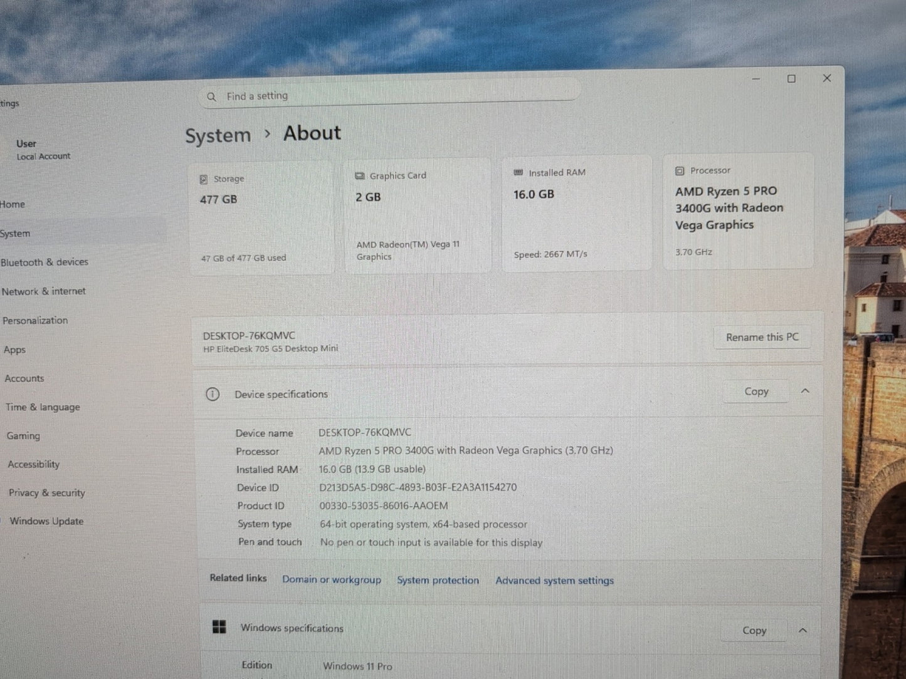Click the No pen or touch input text
The width and height of the screenshot is (906, 679).
click(x=431, y=542)
